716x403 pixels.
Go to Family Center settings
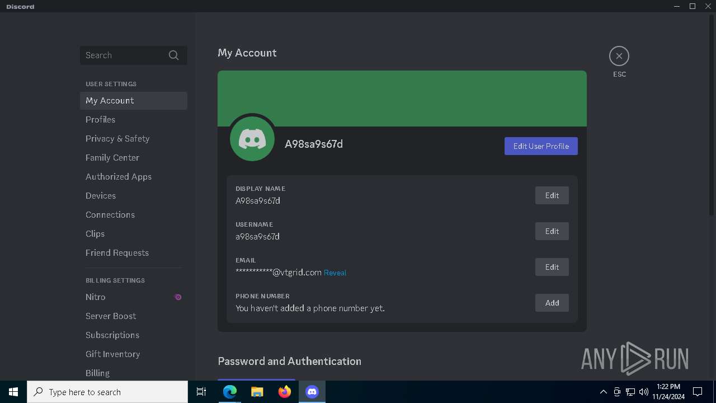[x=134, y=158]
